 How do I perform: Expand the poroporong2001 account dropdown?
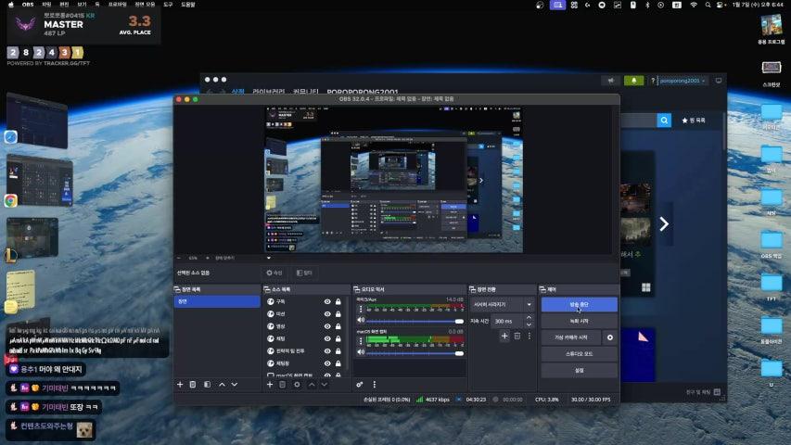click(x=683, y=81)
